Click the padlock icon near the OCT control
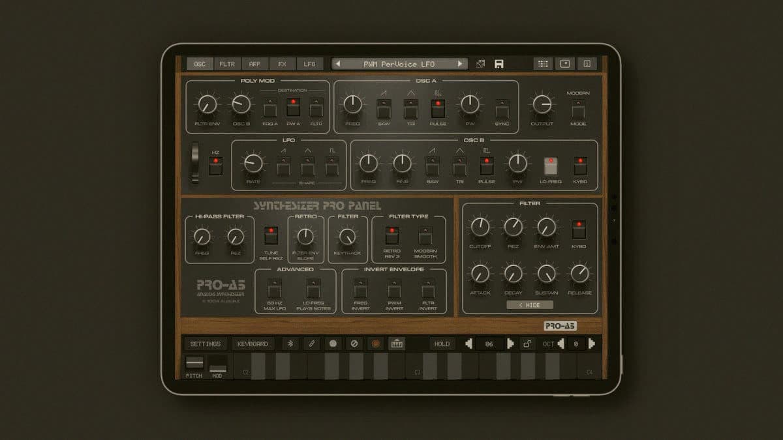 (x=528, y=344)
